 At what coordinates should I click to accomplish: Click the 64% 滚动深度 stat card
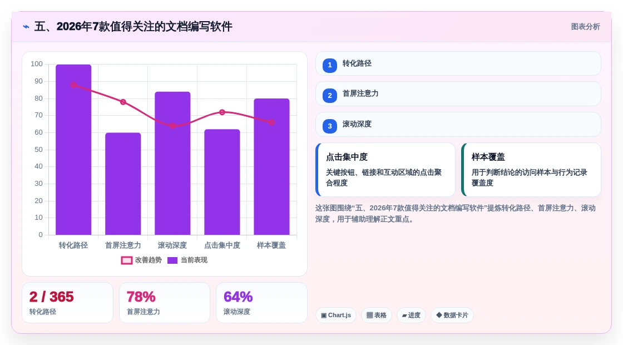(261, 303)
